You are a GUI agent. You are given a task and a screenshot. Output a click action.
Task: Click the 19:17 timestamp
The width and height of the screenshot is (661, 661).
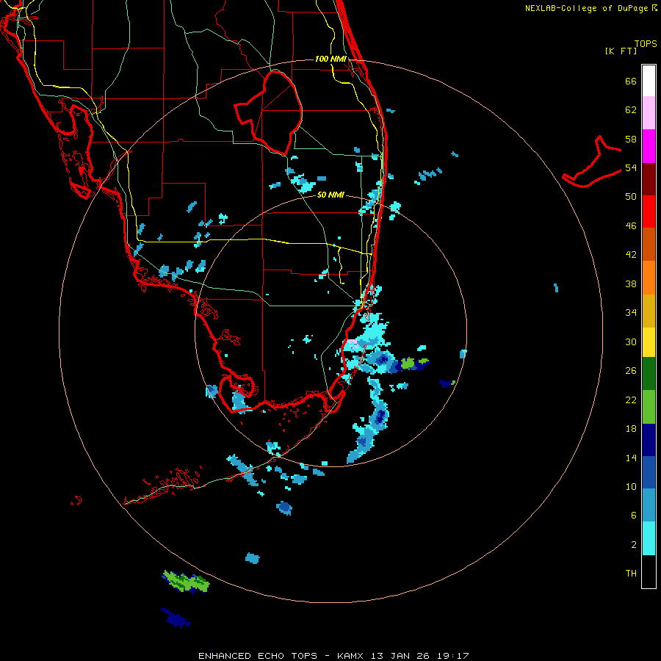453,656
